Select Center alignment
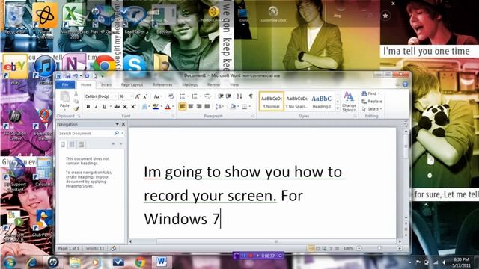 coord(191,106)
